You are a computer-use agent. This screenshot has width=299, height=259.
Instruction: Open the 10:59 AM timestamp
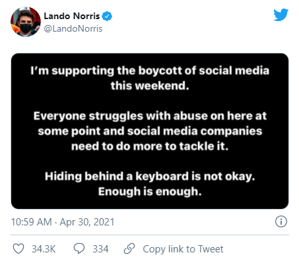(x=31, y=222)
